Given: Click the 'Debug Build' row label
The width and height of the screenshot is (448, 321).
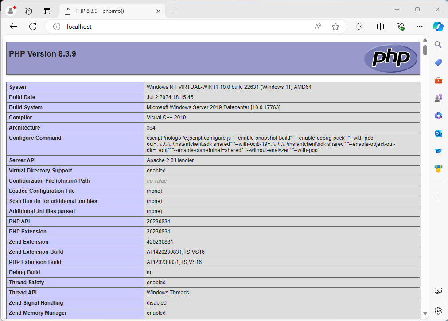Looking at the screenshot, I should coord(24,272).
